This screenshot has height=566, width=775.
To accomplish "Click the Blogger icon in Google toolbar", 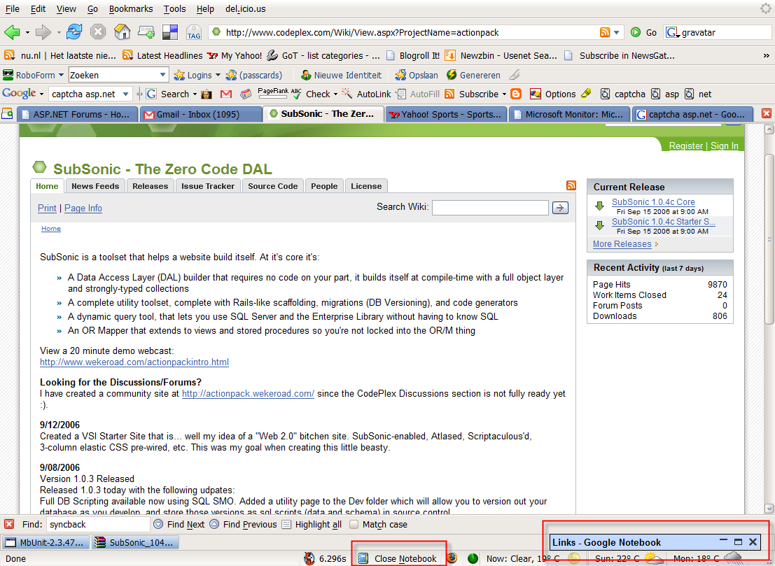I will pyautogui.click(x=516, y=94).
